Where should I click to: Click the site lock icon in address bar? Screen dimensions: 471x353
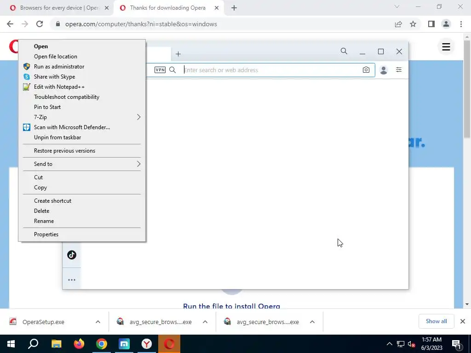tap(58, 24)
